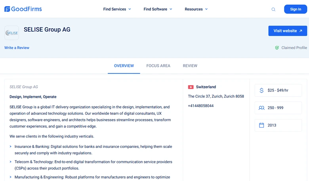Screen dimensions: 309x181
Task: Expand the Find Services dropdown
Action: tap(117, 9)
